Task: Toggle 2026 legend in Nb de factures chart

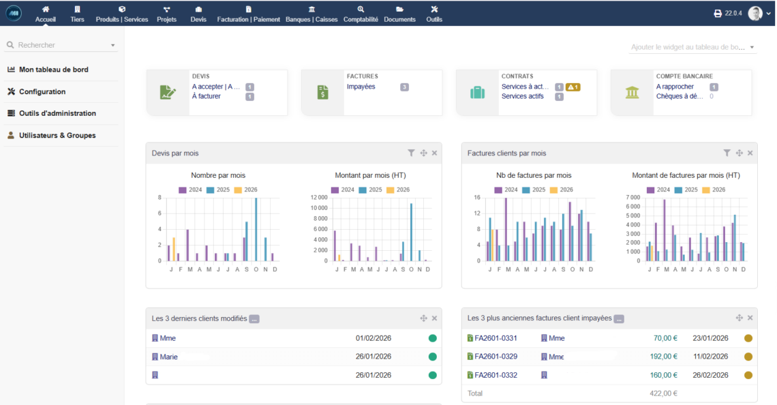Action: [561, 190]
